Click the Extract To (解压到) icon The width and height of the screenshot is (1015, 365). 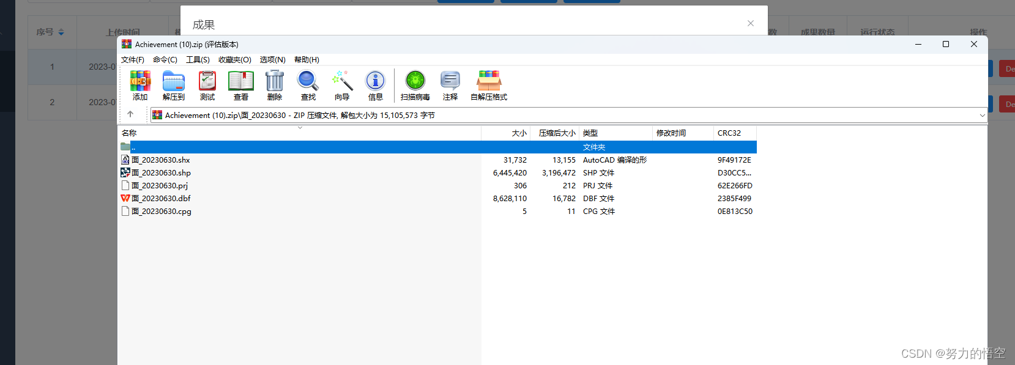[174, 81]
